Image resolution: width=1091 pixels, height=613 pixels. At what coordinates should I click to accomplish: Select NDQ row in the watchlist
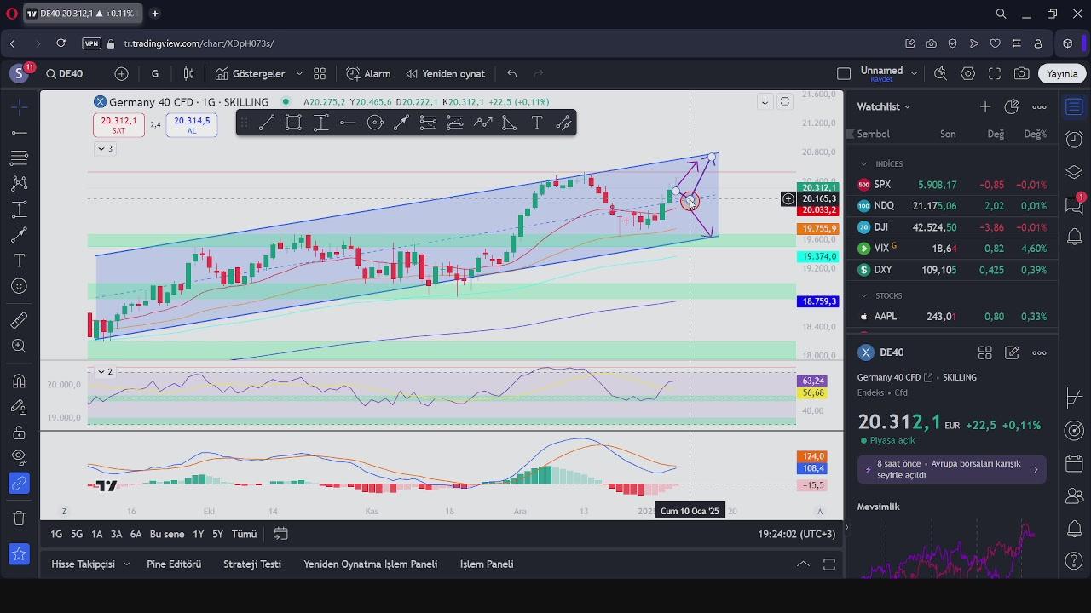tap(952, 206)
